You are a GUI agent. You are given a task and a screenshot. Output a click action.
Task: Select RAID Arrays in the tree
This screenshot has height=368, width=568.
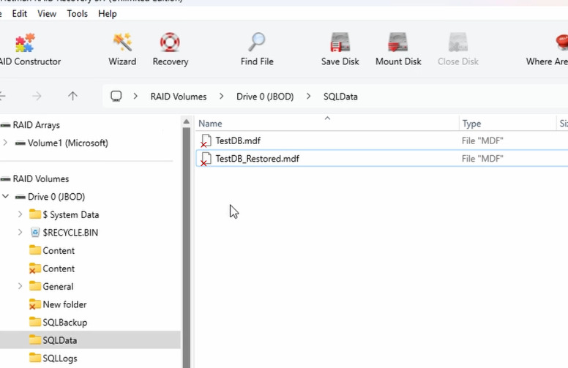[x=36, y=125]
